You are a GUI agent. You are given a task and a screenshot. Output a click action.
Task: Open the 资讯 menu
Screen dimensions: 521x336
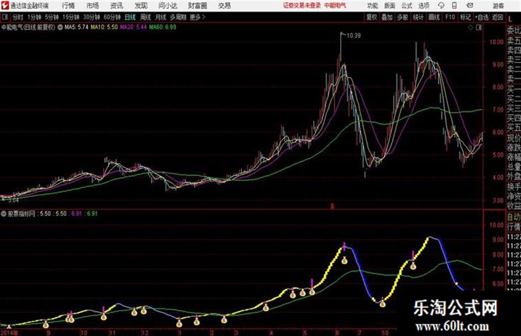pos(117,6)
